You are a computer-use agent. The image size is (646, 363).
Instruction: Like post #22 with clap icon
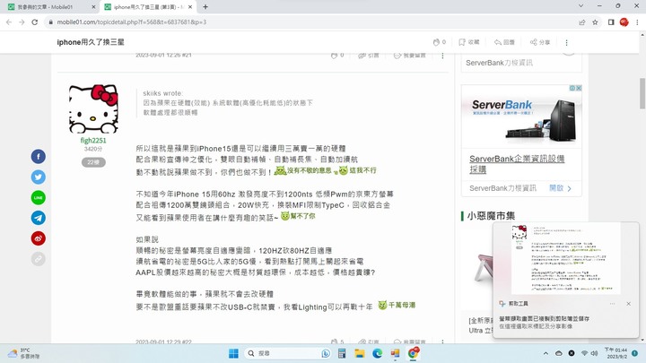coord(334,341)
